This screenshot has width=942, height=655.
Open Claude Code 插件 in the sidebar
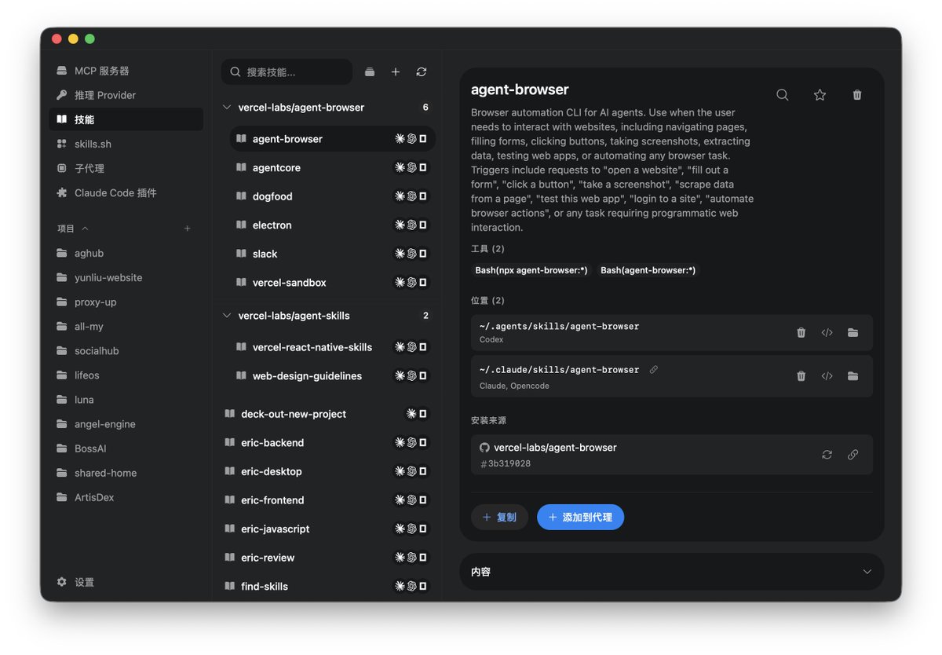(126, 192)
